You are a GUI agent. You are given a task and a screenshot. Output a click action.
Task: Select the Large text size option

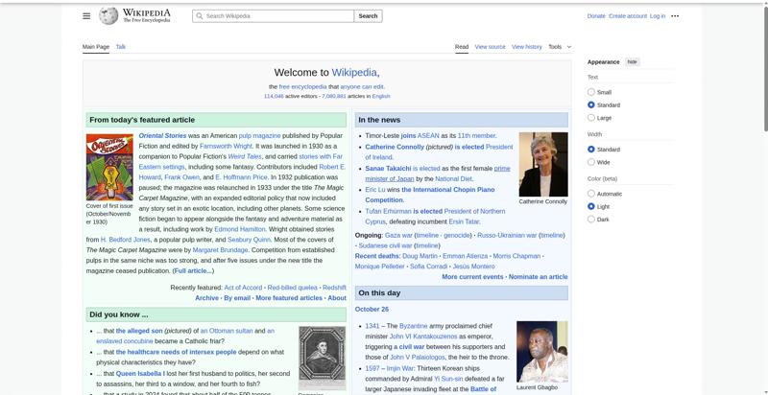(591, 118)
